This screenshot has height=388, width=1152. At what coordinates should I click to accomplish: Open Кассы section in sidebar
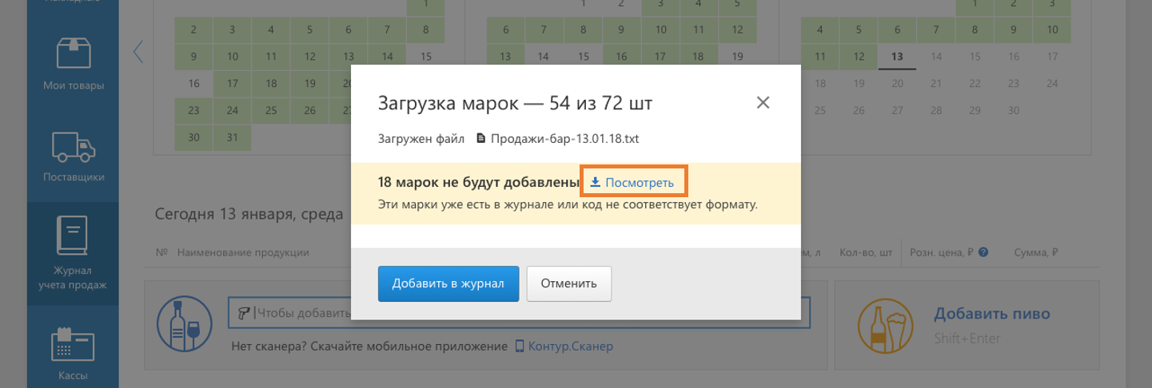pos(74,351)
